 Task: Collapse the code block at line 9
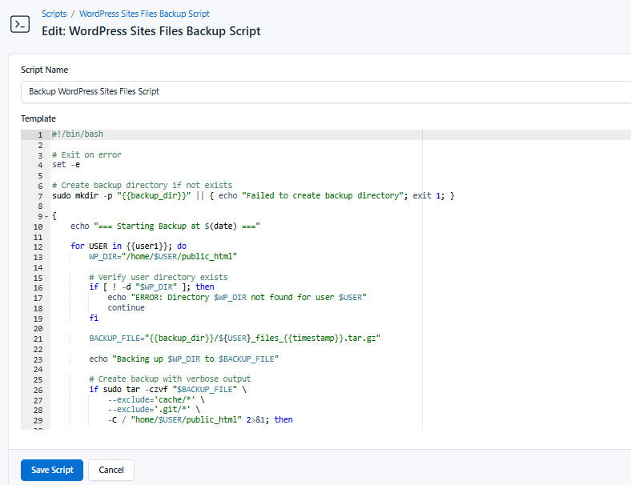coord(46,217)
